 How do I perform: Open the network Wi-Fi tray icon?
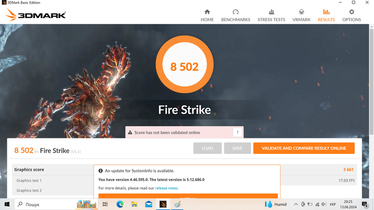coord(317,204)
